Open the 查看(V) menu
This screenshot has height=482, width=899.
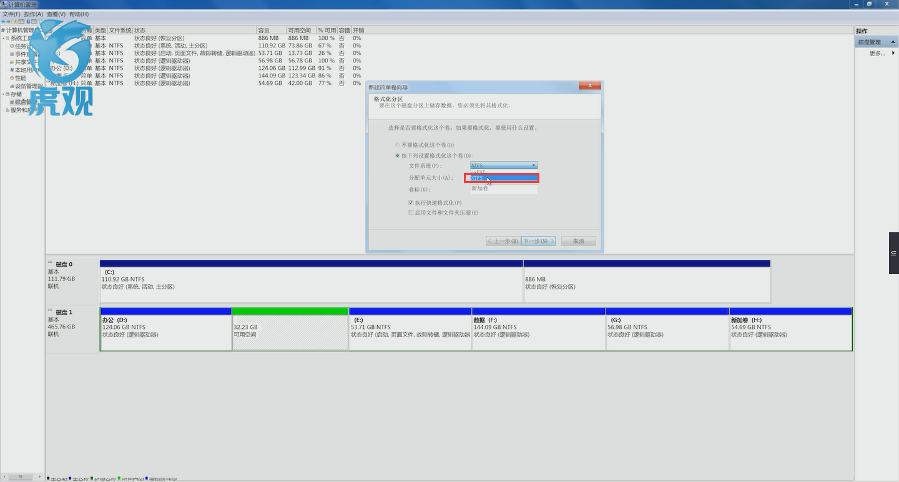pyautogui.click(x=56, y=14)
